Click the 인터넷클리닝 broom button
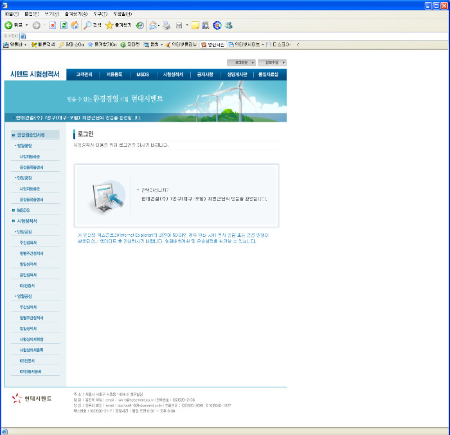 point(181,44)
